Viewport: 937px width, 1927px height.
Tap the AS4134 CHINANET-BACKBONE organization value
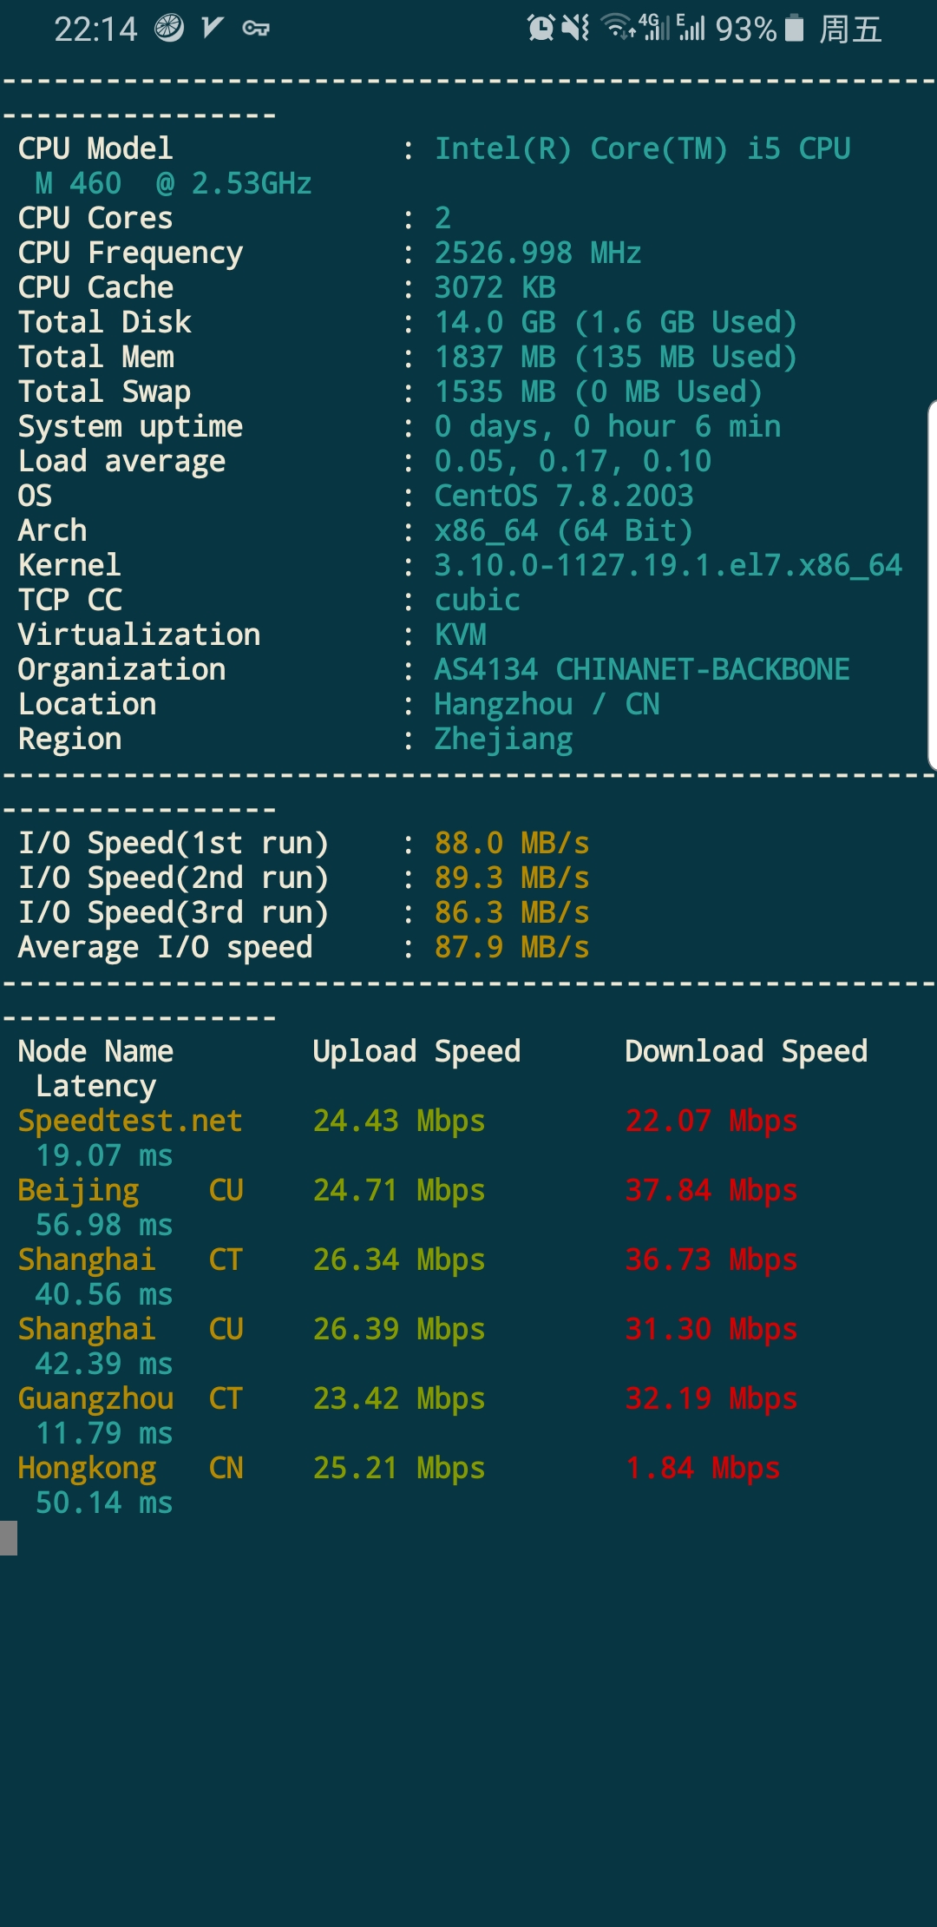click(642, 669)
